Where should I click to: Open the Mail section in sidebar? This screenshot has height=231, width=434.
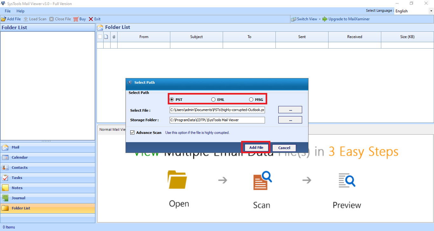click(x=48, y=147)
